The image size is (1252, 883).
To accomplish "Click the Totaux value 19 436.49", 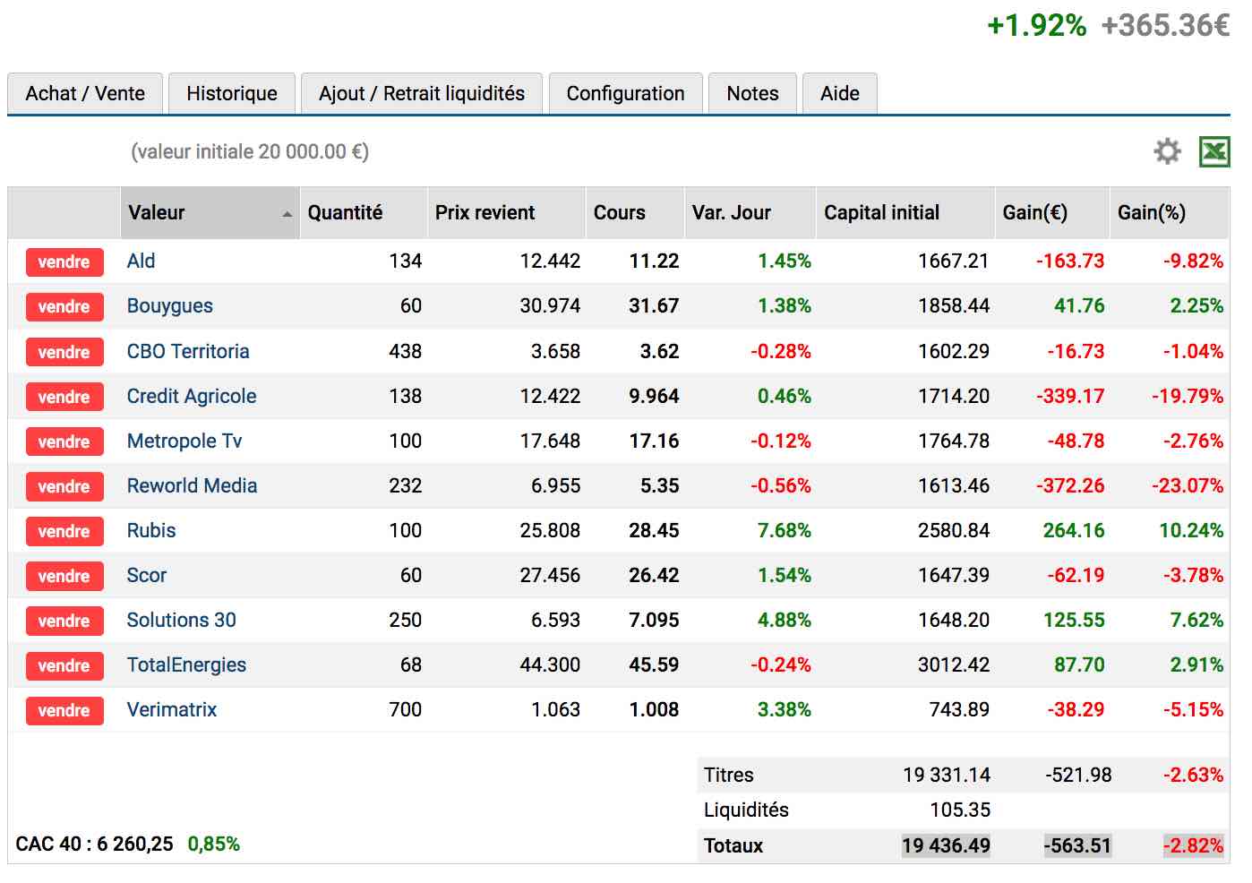I will point(946,845).
